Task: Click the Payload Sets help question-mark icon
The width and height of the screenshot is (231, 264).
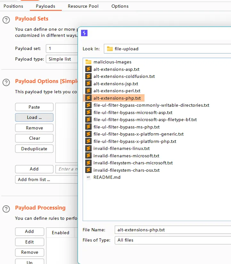Action: pos(6,20)
